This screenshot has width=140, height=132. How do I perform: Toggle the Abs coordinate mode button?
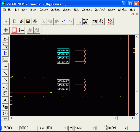click(42, 128)
